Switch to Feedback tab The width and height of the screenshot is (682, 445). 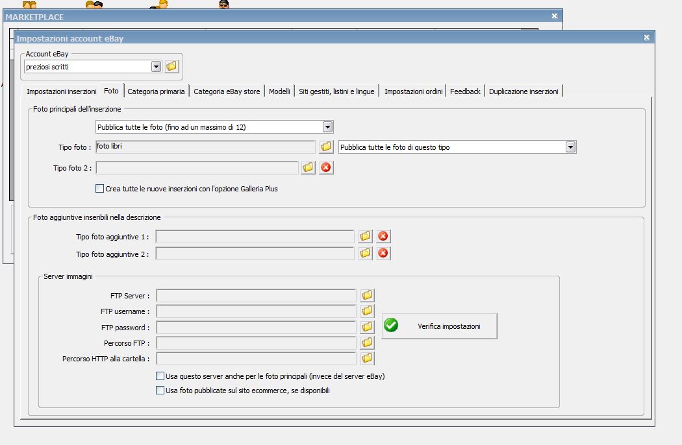click(x=466, y=91)
